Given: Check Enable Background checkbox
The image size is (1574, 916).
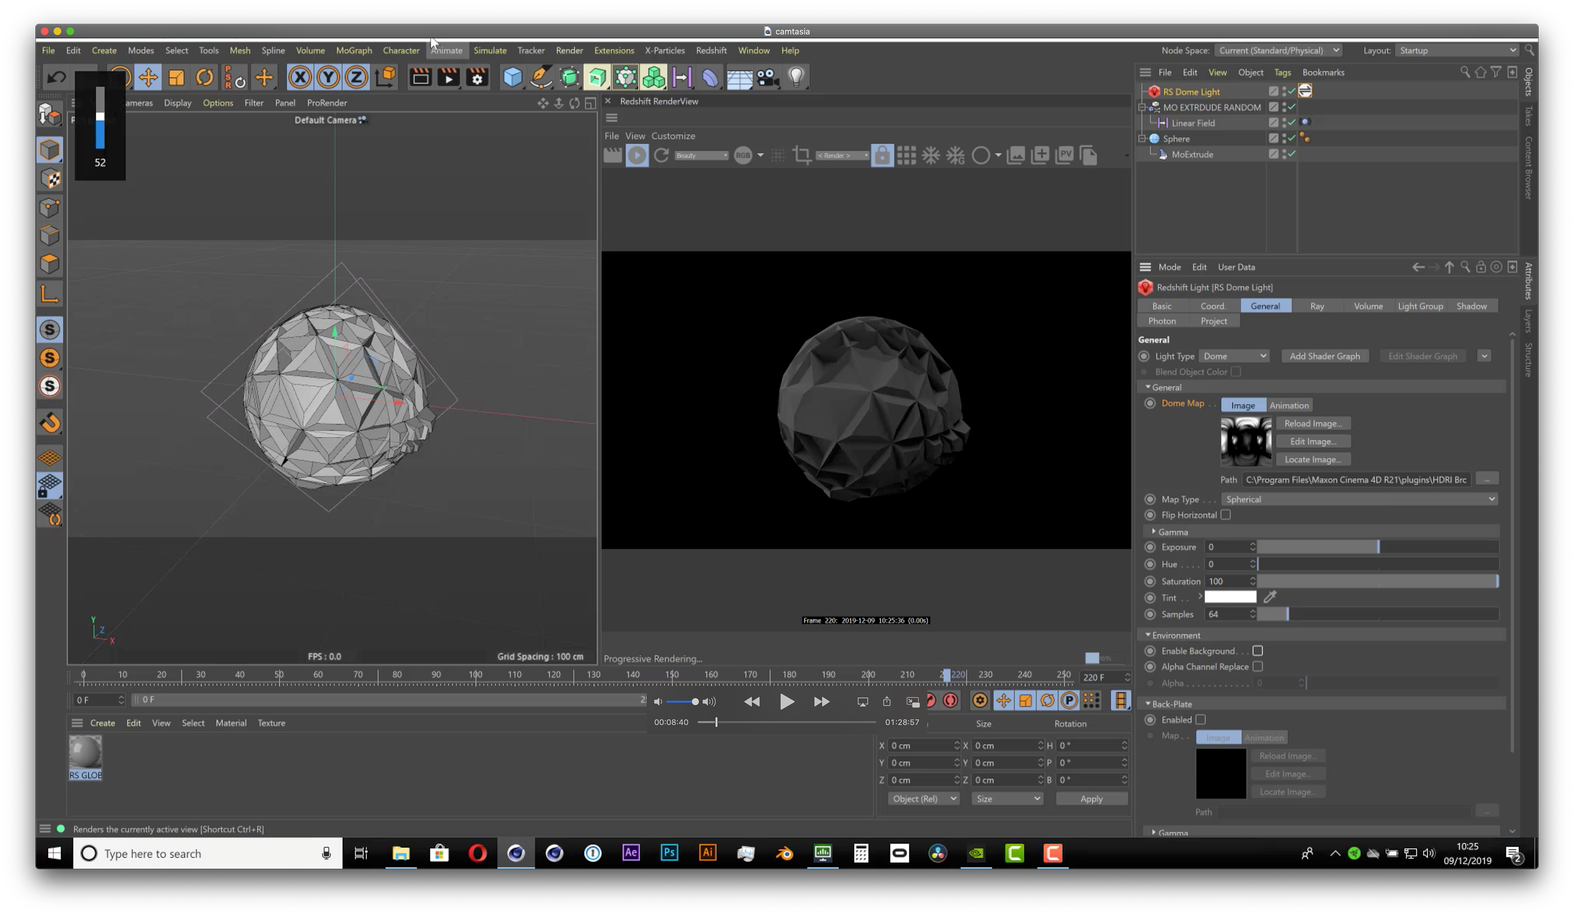Looking at the screenshot, I should pyautogui.click(x=1257, y=651).
